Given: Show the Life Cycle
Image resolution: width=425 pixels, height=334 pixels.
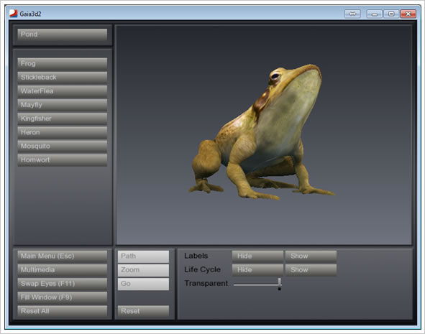Looking at the screenshot, I should point(311,270).
